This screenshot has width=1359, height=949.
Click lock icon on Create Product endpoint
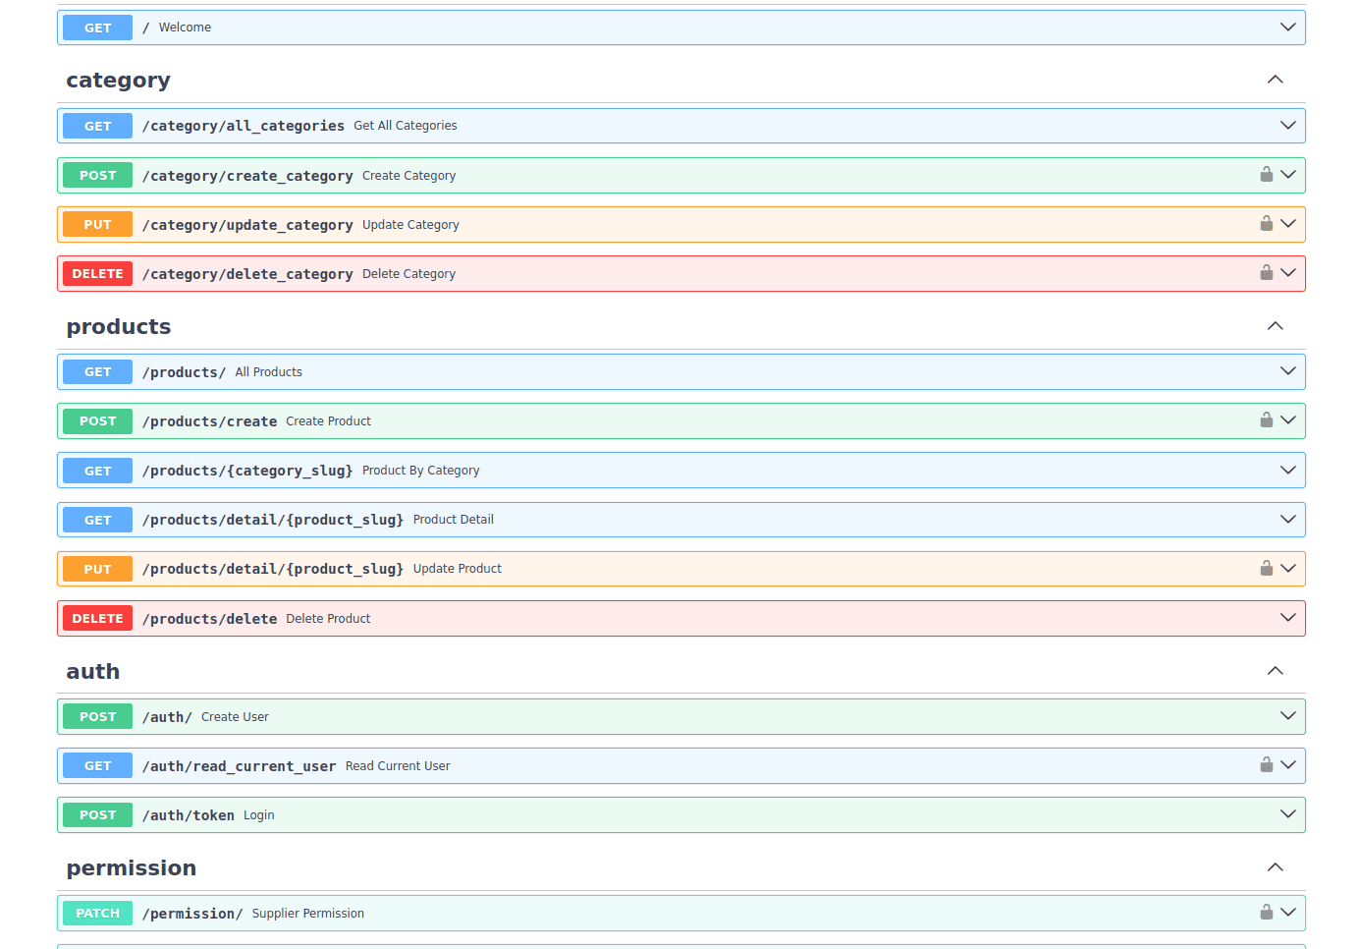pos(1266,420)
